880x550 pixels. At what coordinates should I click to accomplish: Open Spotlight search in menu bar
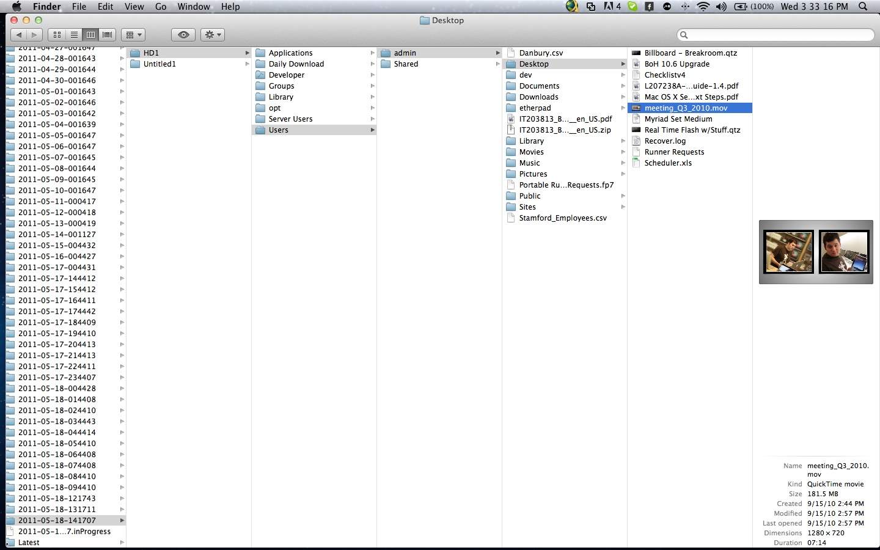click(863, 7)
